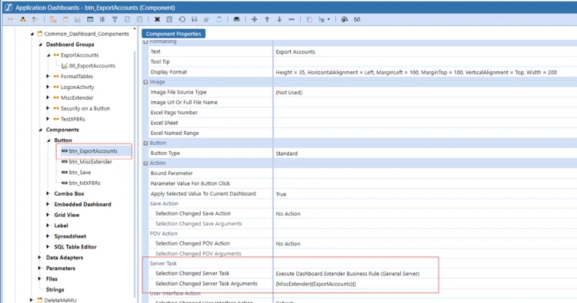The height and width of the screenshot is (303, 577).
Task: Expand the Security on a Button group
Action: click(48, 108)
